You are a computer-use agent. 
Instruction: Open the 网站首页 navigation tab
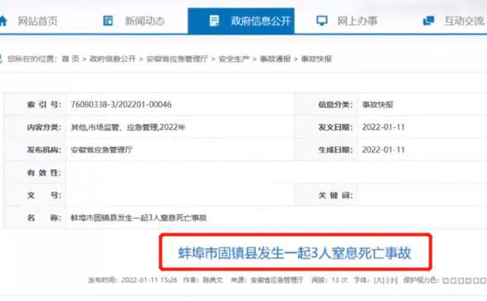38,21
